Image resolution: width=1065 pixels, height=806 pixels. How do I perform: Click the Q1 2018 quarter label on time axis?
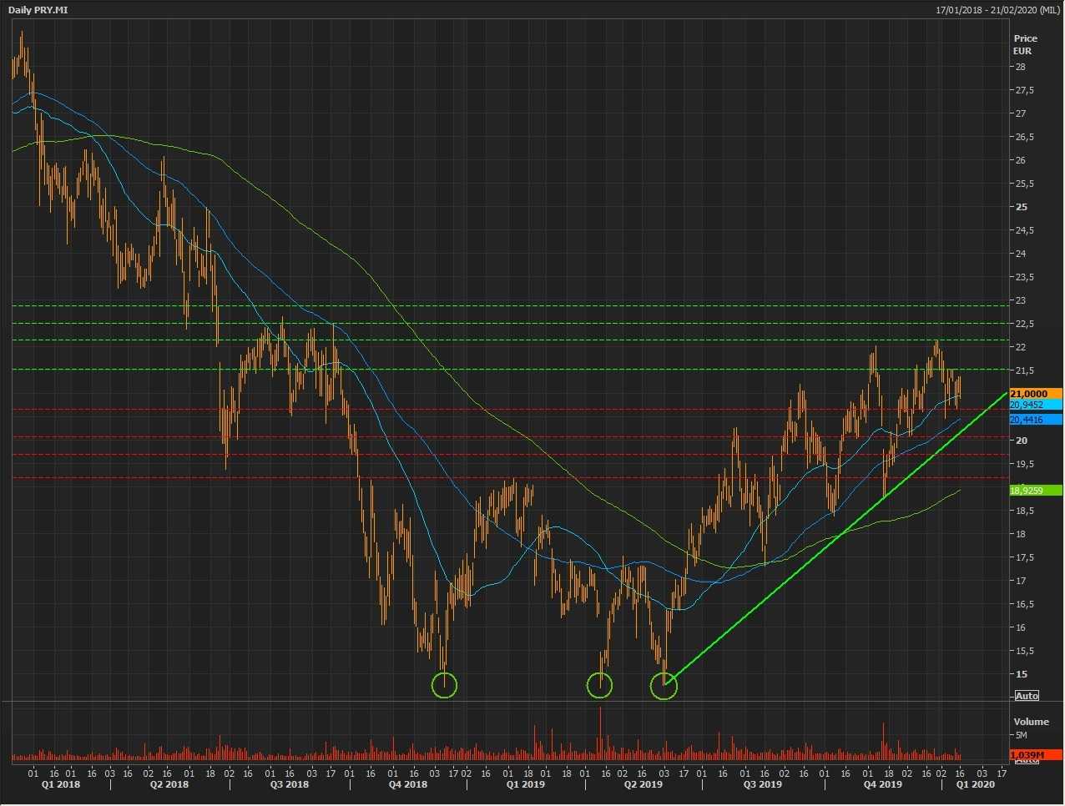[61, 784]
